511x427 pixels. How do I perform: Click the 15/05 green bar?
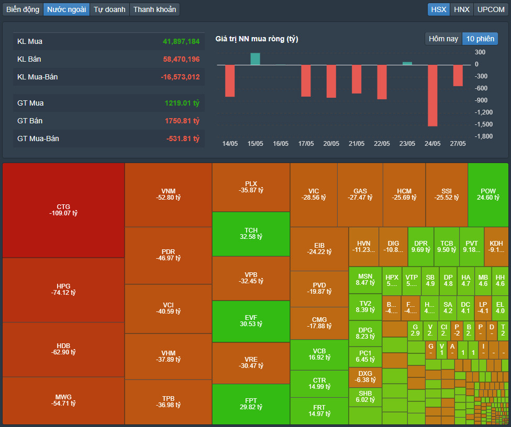tap(255, 59)
